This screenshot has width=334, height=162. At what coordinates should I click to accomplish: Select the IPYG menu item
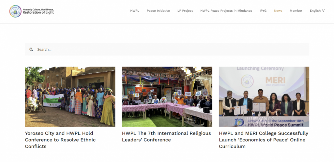pos(263,11)
